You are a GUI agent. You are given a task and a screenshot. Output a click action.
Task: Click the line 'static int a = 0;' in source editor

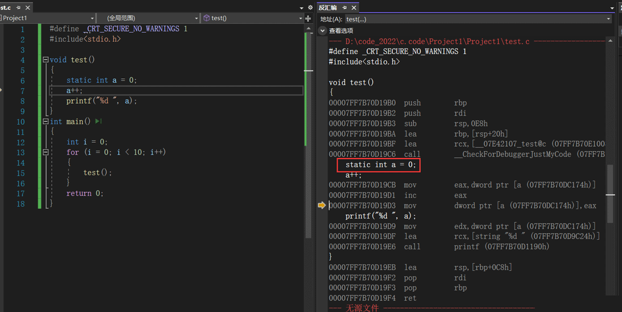tap(102, 80)
